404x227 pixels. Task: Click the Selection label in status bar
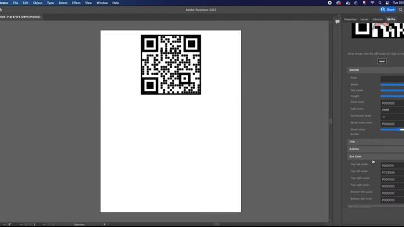79,224
